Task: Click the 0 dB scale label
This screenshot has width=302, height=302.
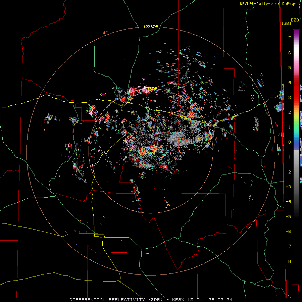Action: pos(290,142)
